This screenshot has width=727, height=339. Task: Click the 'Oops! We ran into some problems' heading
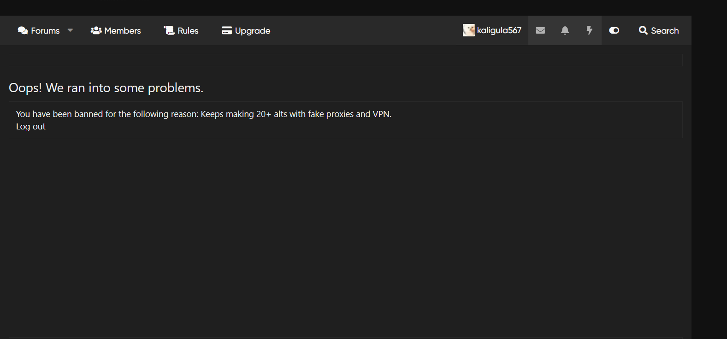(106, 88)
